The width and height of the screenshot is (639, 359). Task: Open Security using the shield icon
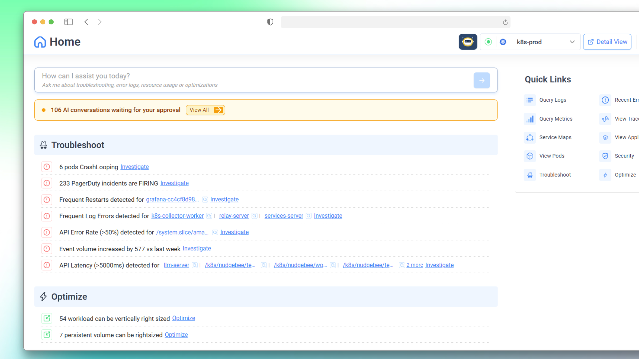[605, 156]
